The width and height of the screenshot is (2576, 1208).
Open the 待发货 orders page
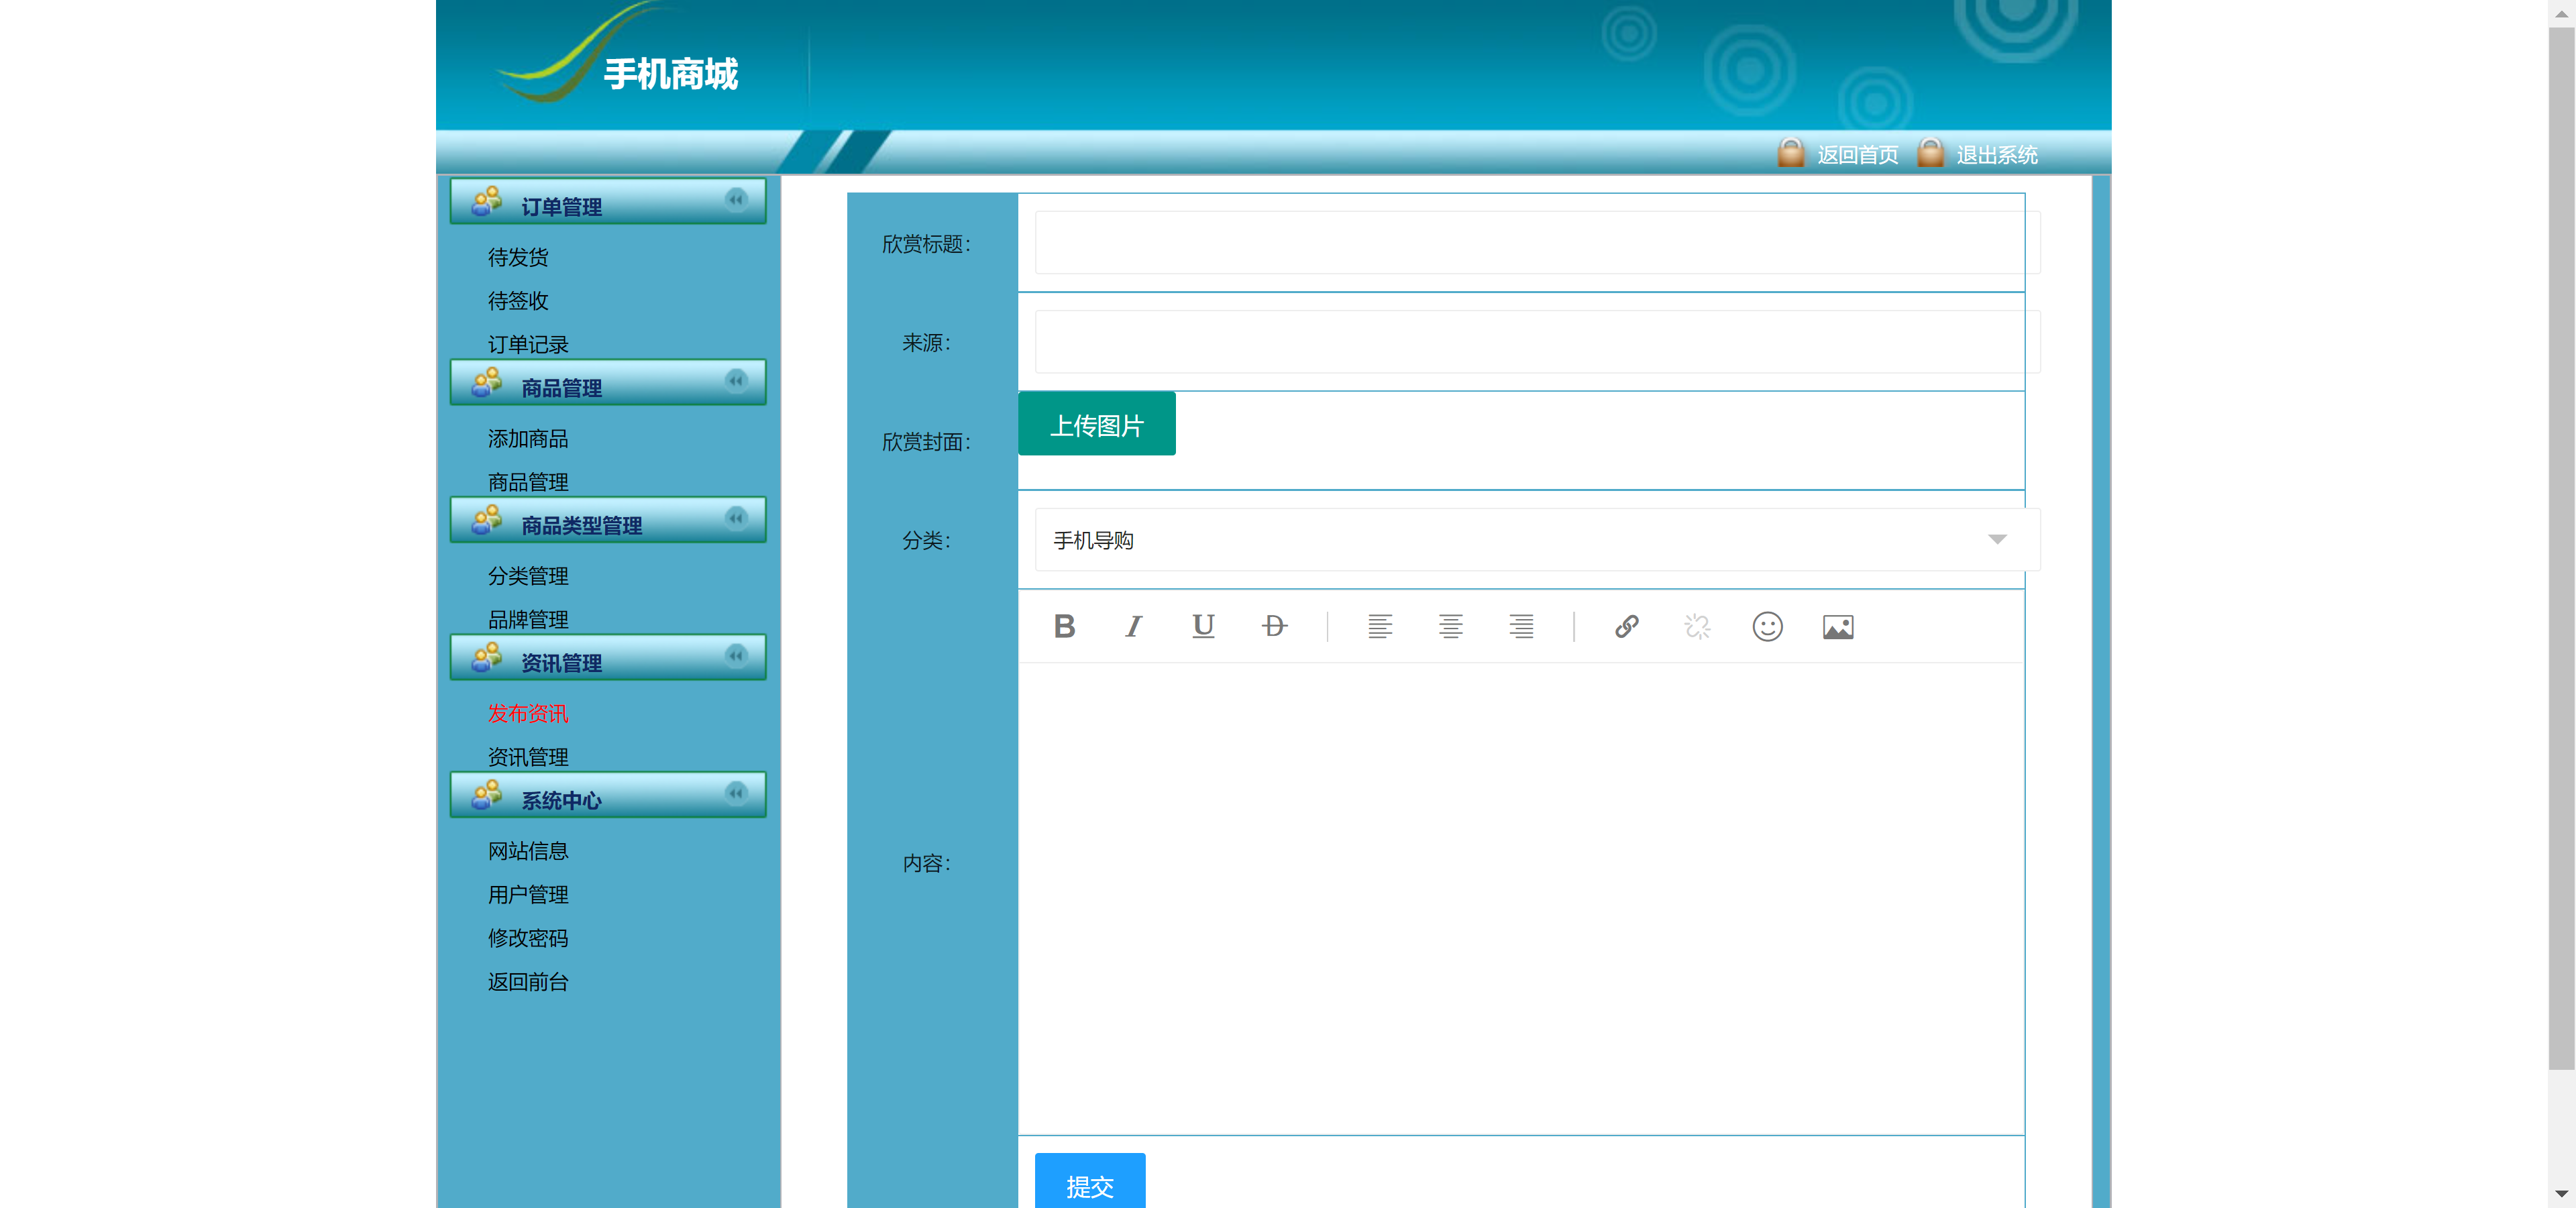tap(518, 257)
